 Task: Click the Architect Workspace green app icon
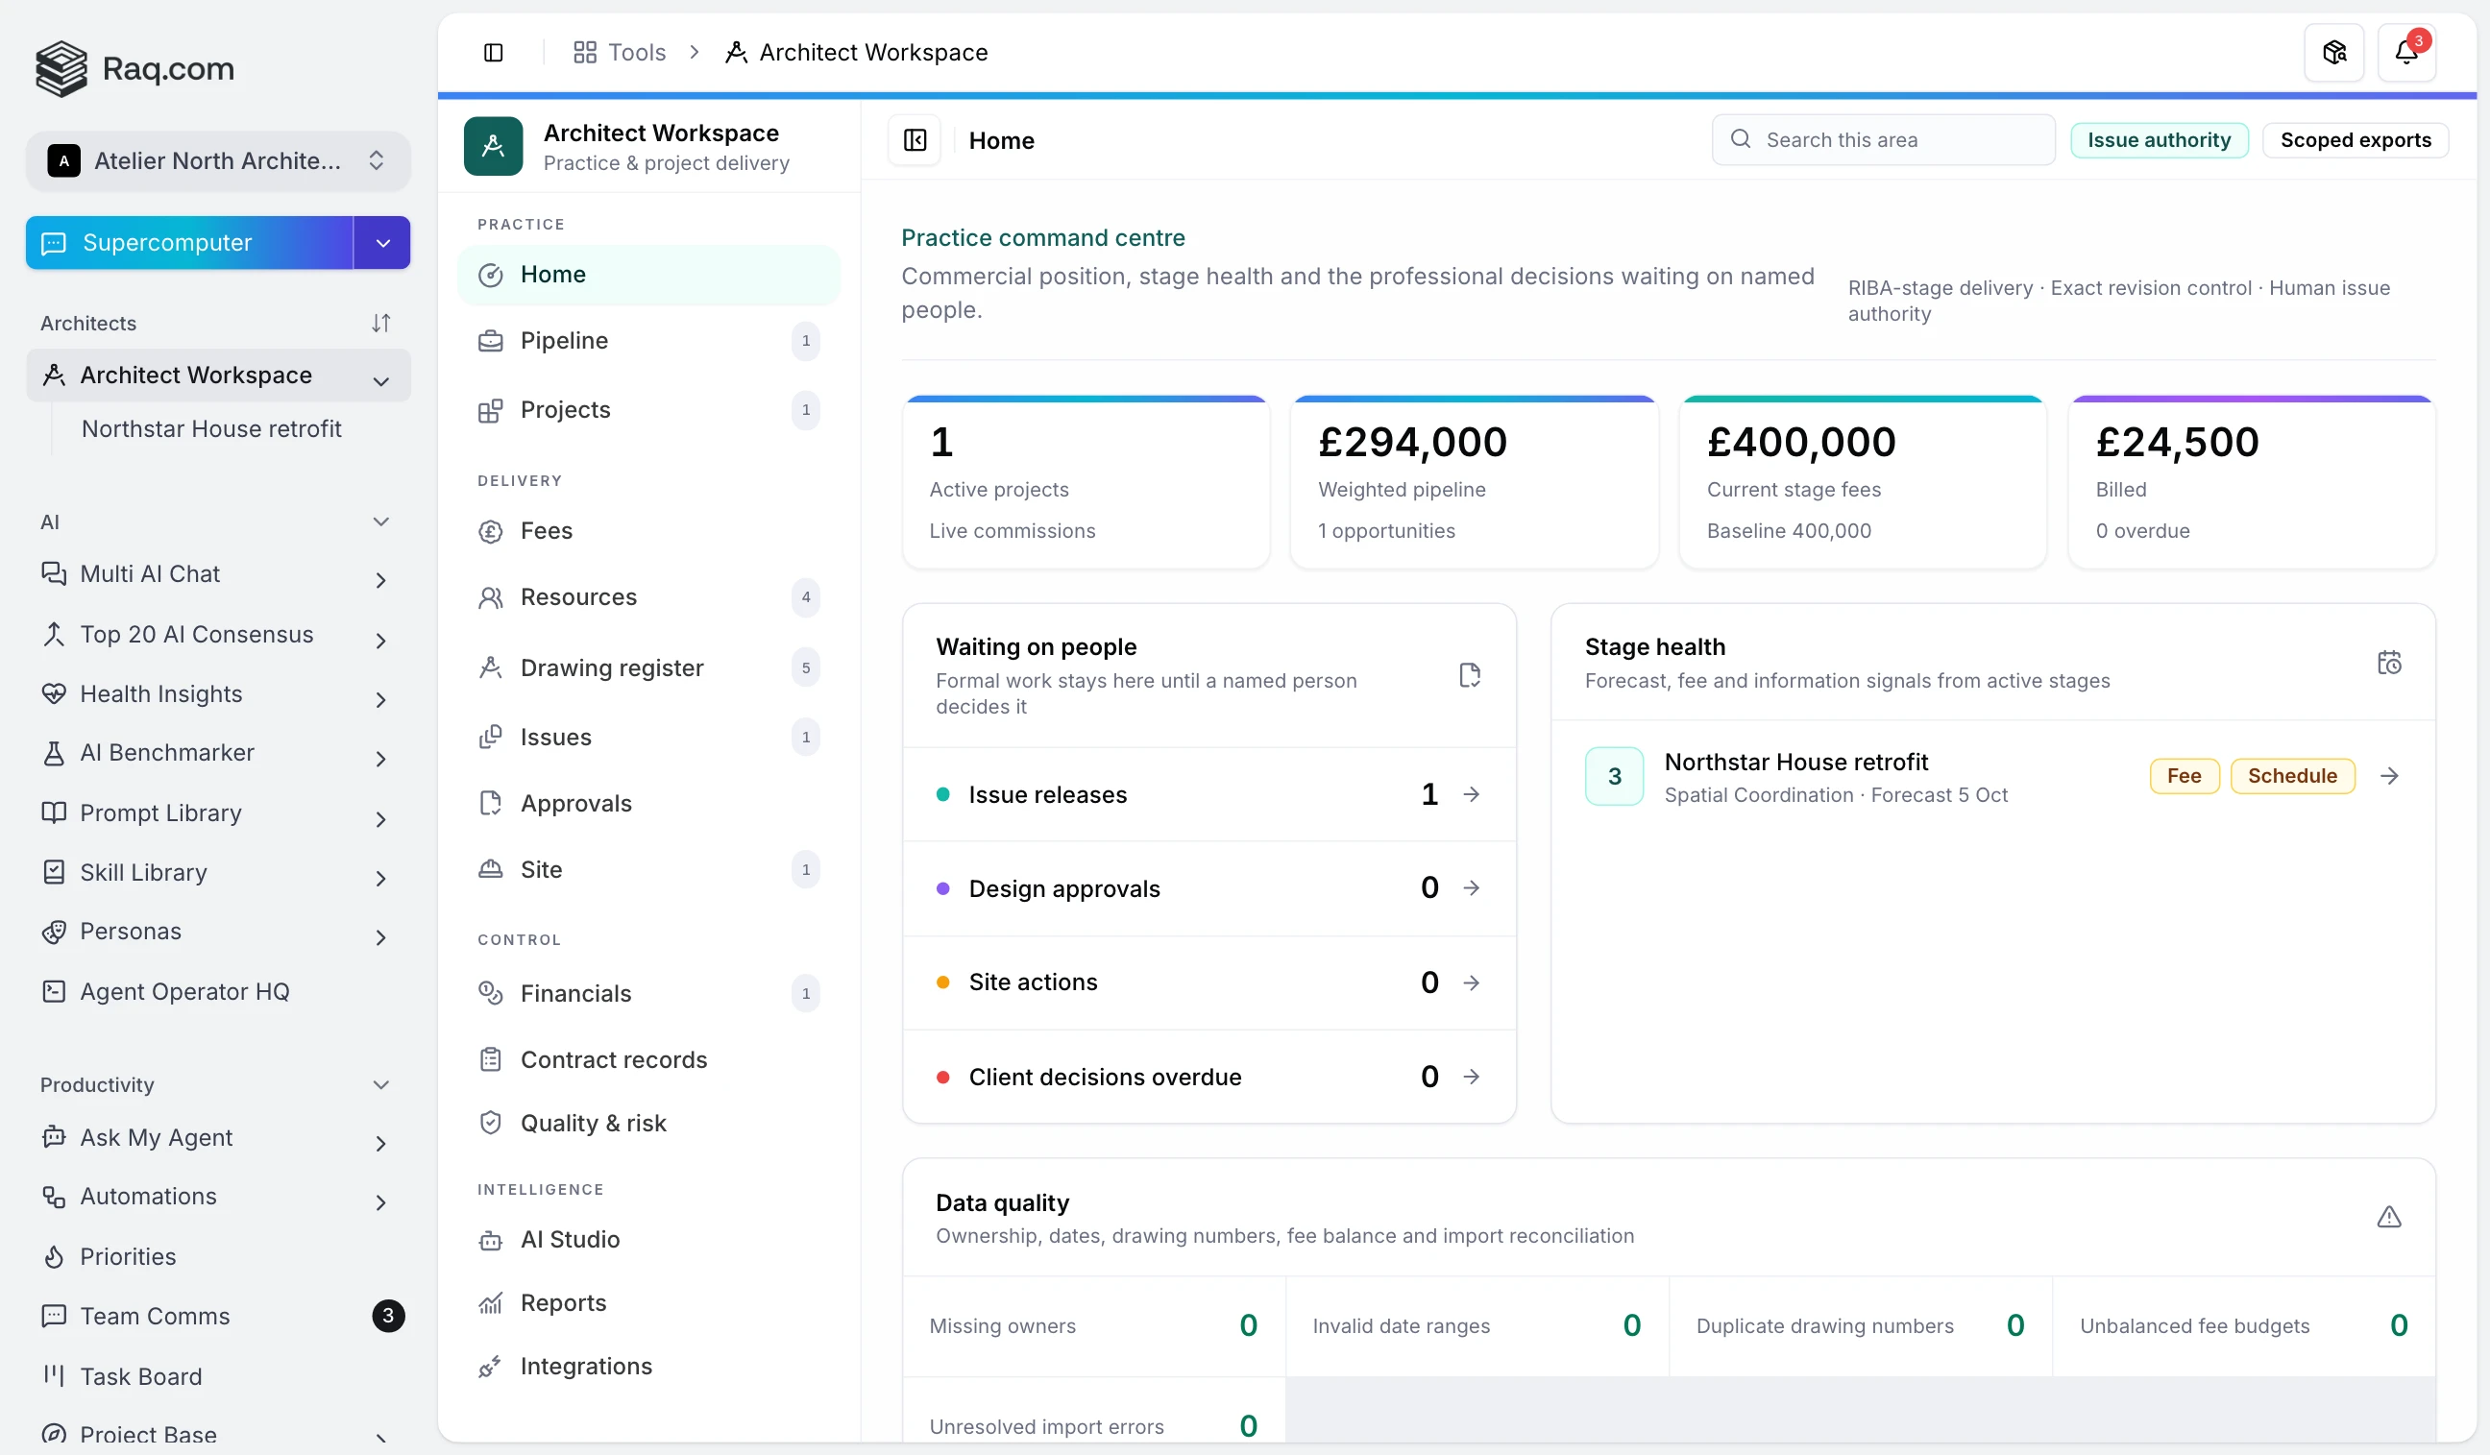click(493, 146)
